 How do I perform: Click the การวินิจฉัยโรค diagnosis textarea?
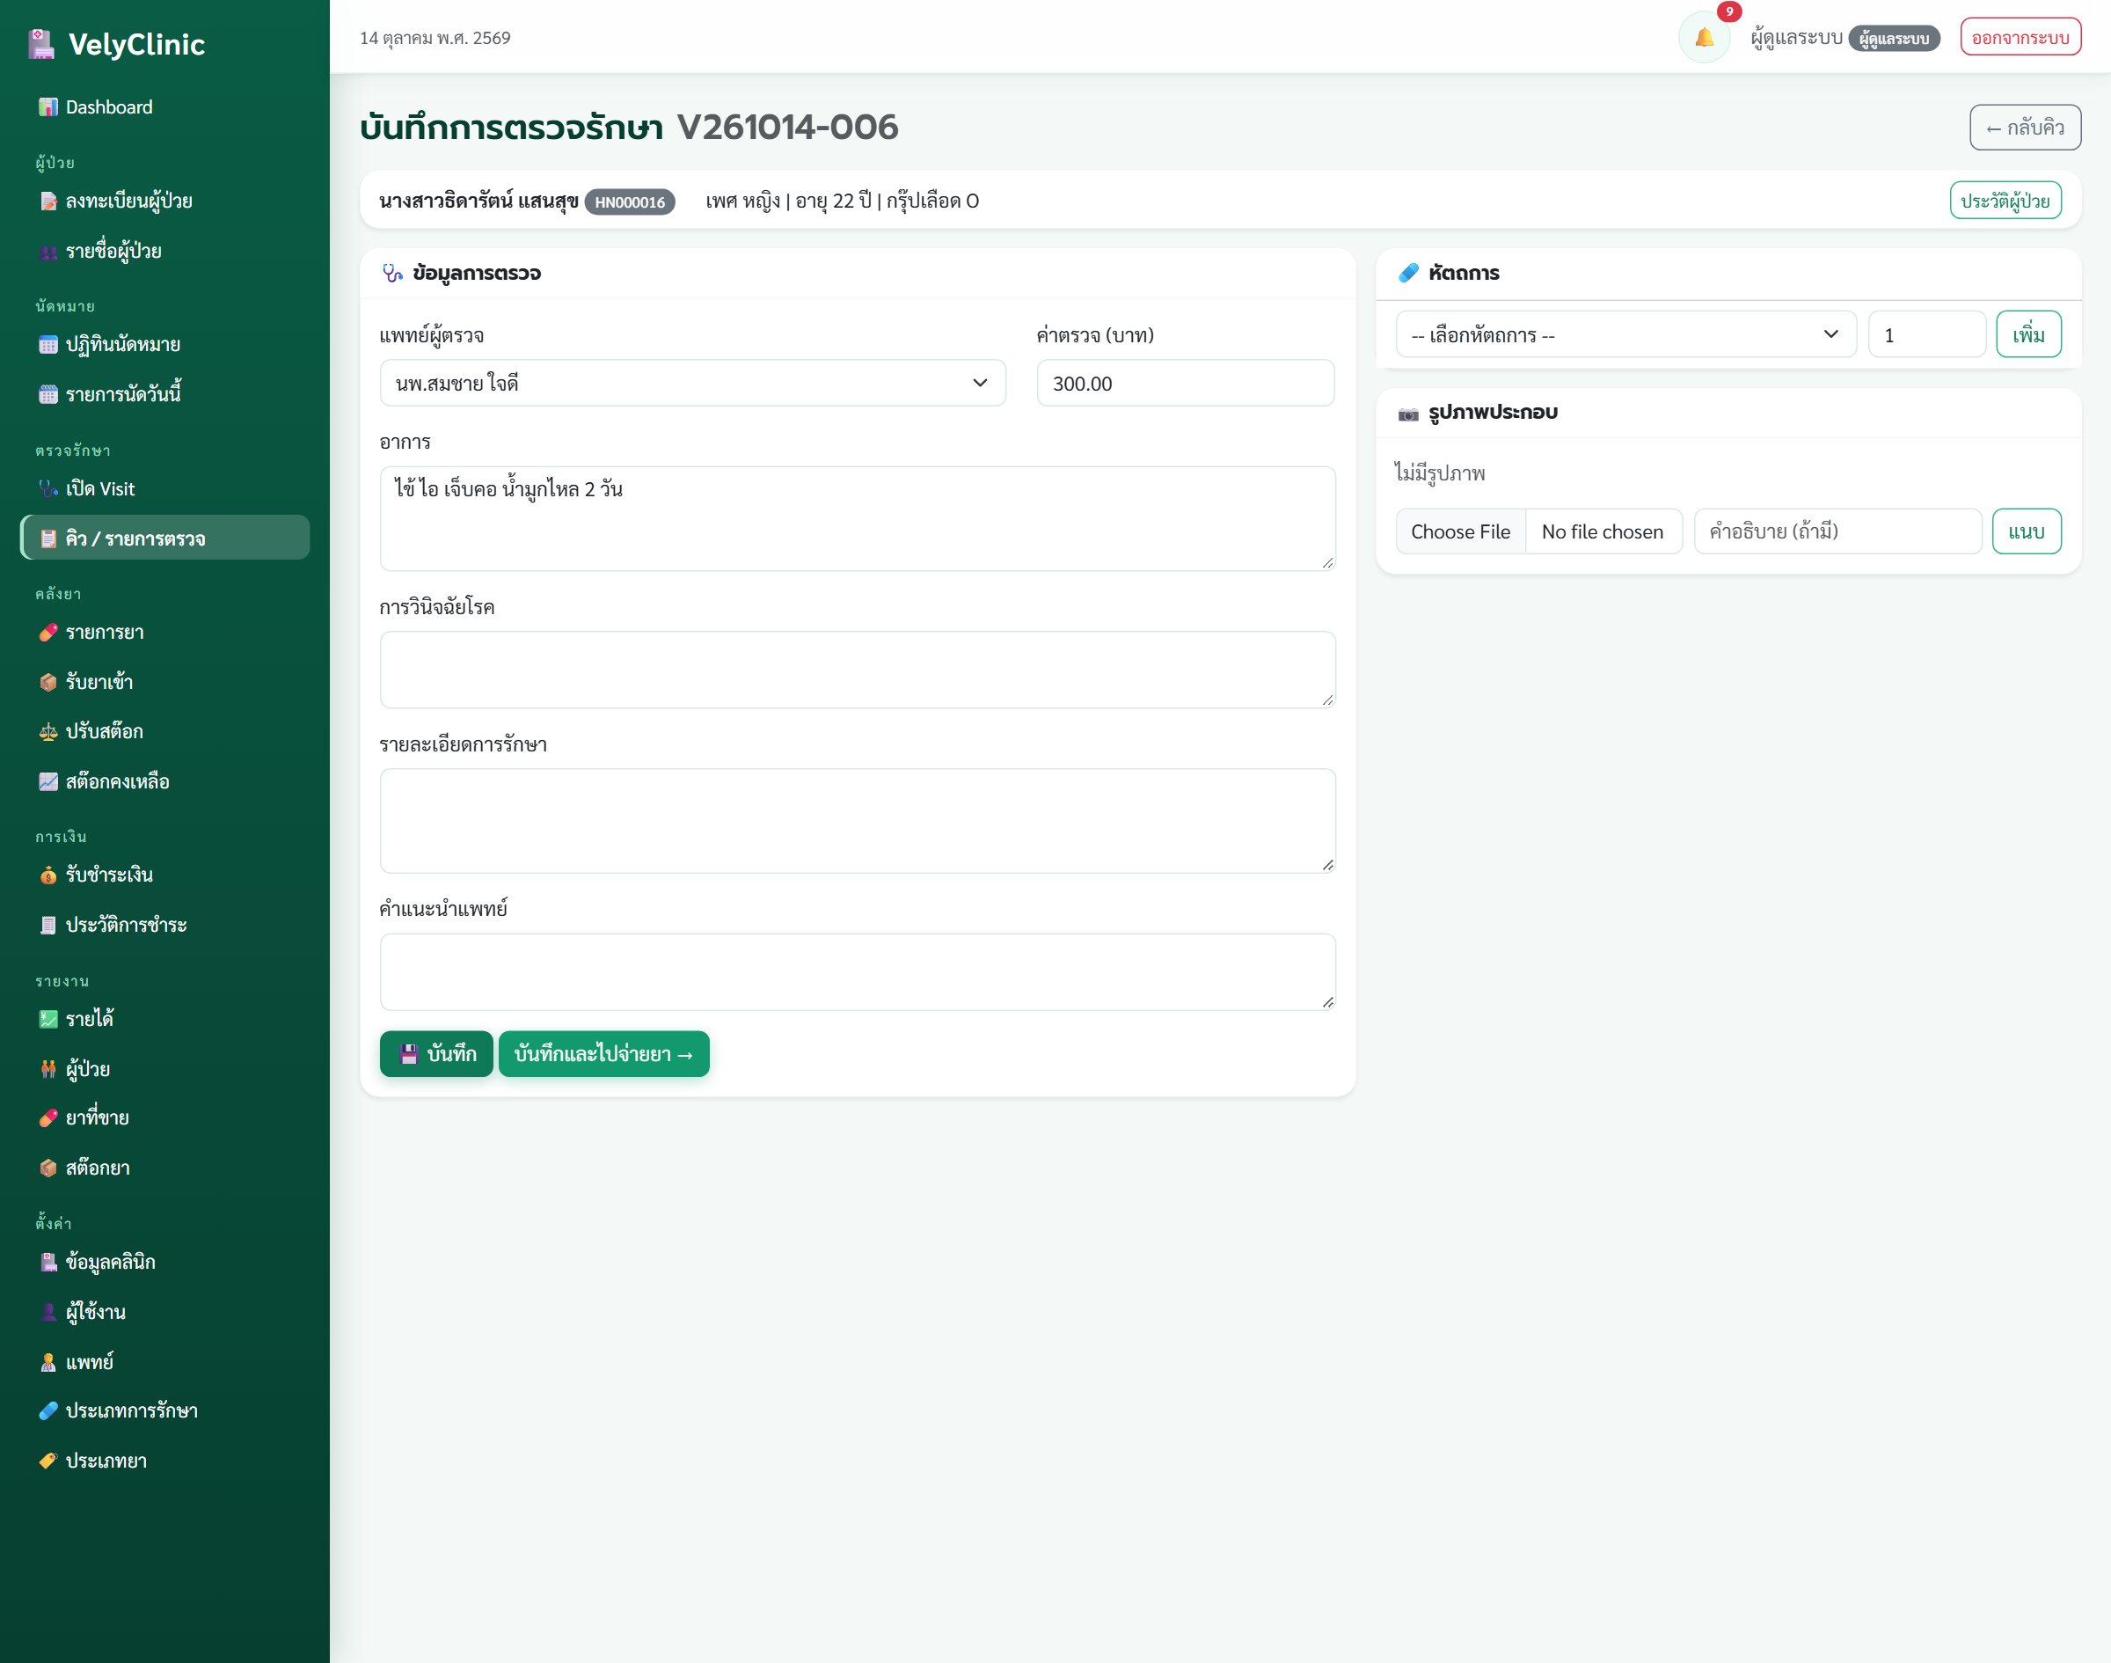[858, 670]
